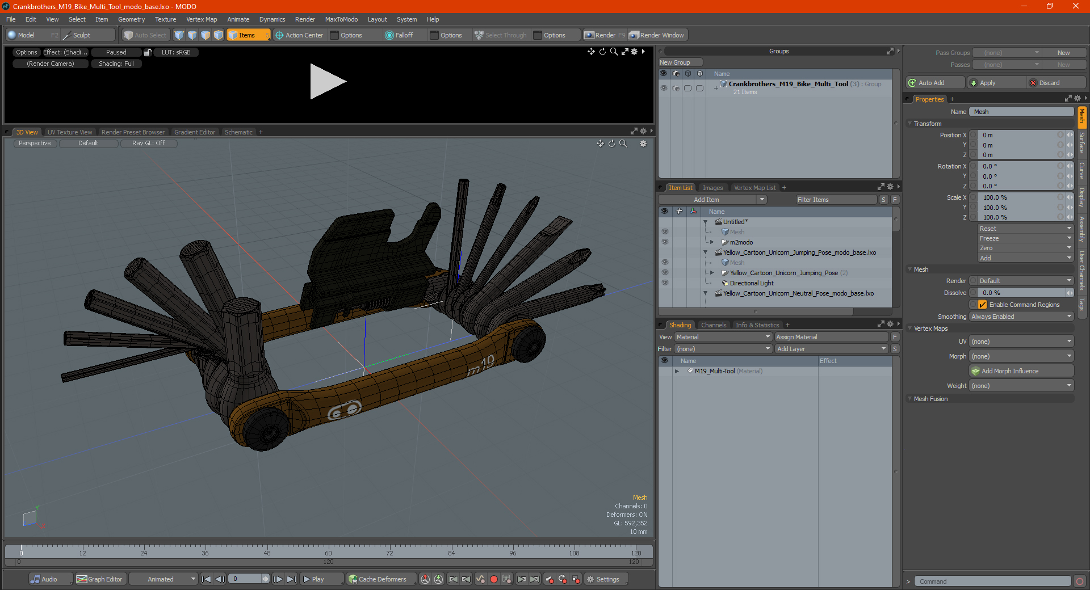
Task: Open Animated keying dropdown
Action: pos(163,579)
